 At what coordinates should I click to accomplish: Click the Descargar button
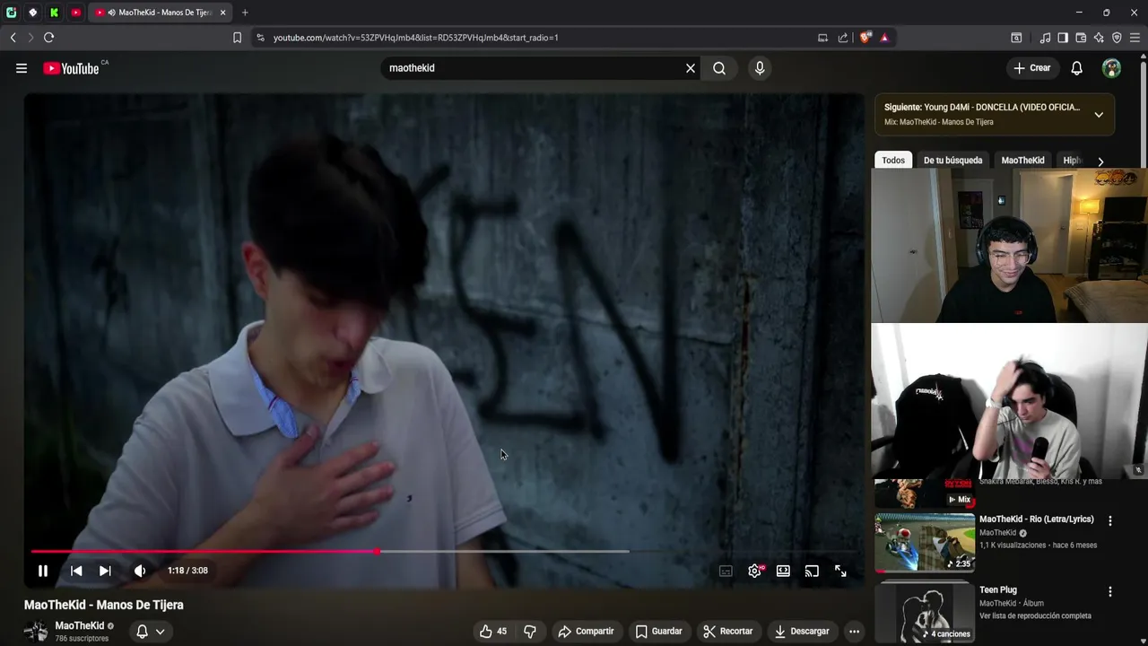[804, 632]
